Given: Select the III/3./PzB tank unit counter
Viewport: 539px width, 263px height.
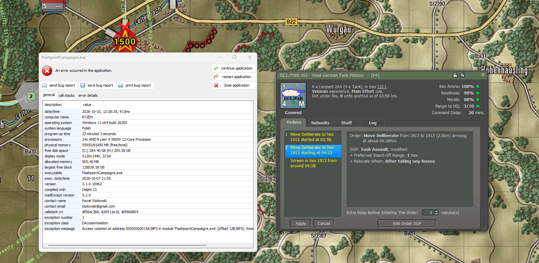Looking at the screenshot, I should click(x=293, y=96).
